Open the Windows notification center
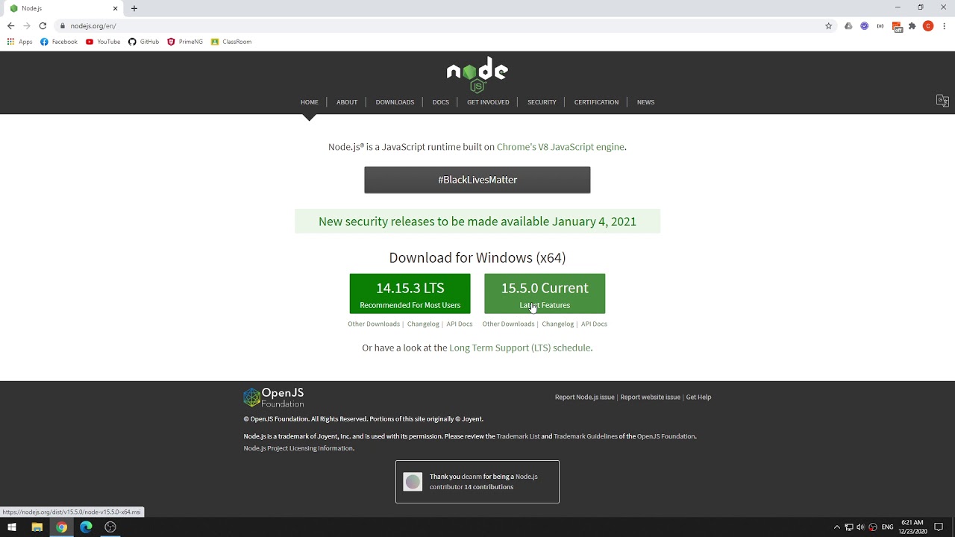This screenshot has height=537, width=955. tap(939, 527)
